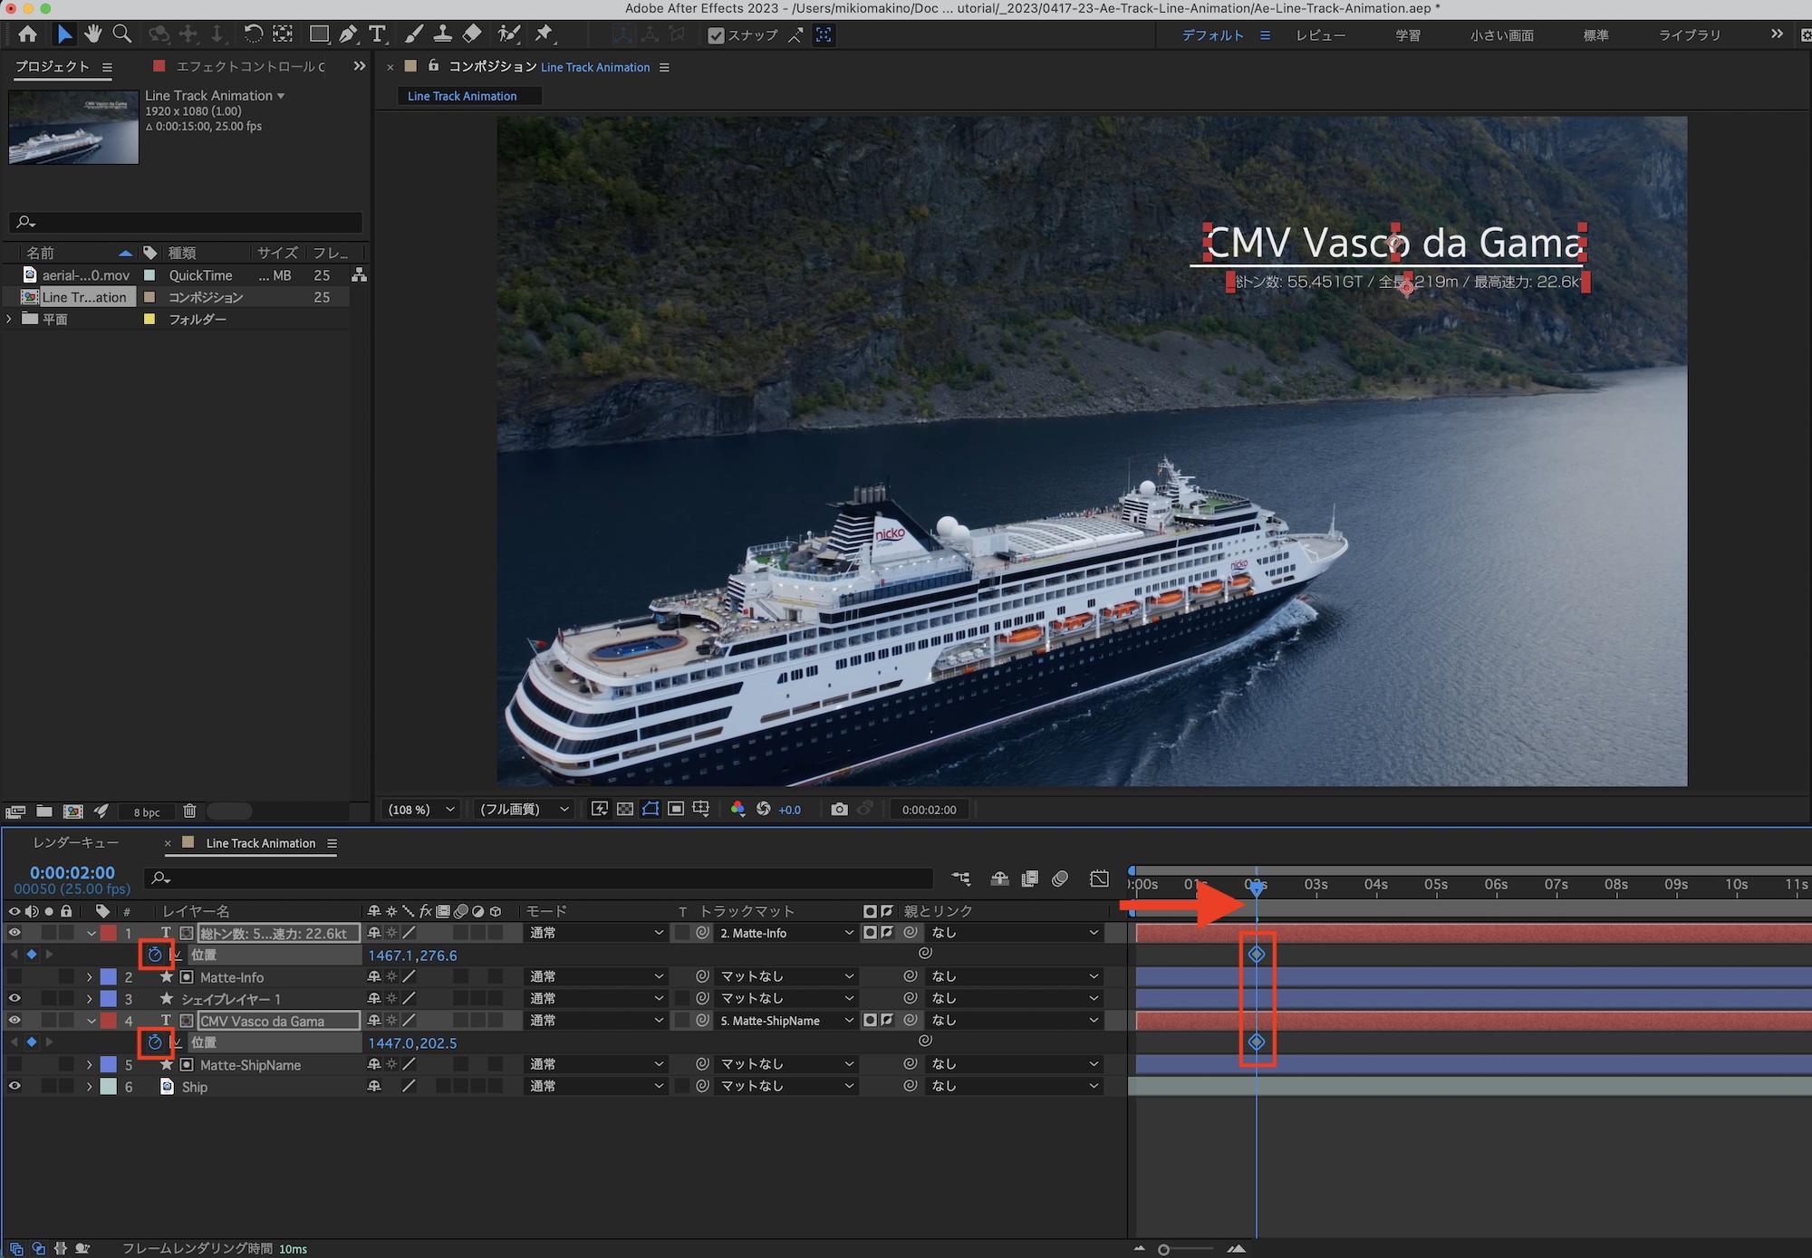Open the (フル画質) resolution dropdown
Screen dimensions: 1812x1258
coord(524,809)
